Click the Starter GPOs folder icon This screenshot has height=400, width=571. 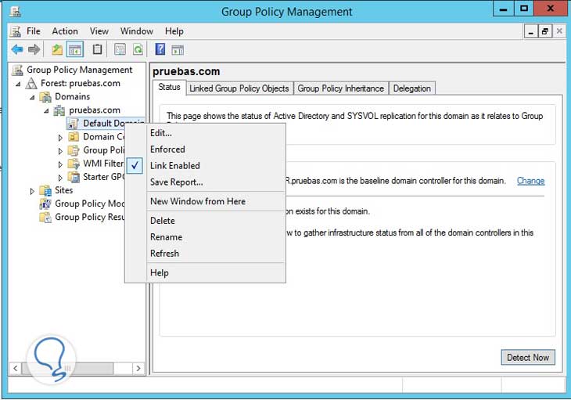tap(74, 177)
